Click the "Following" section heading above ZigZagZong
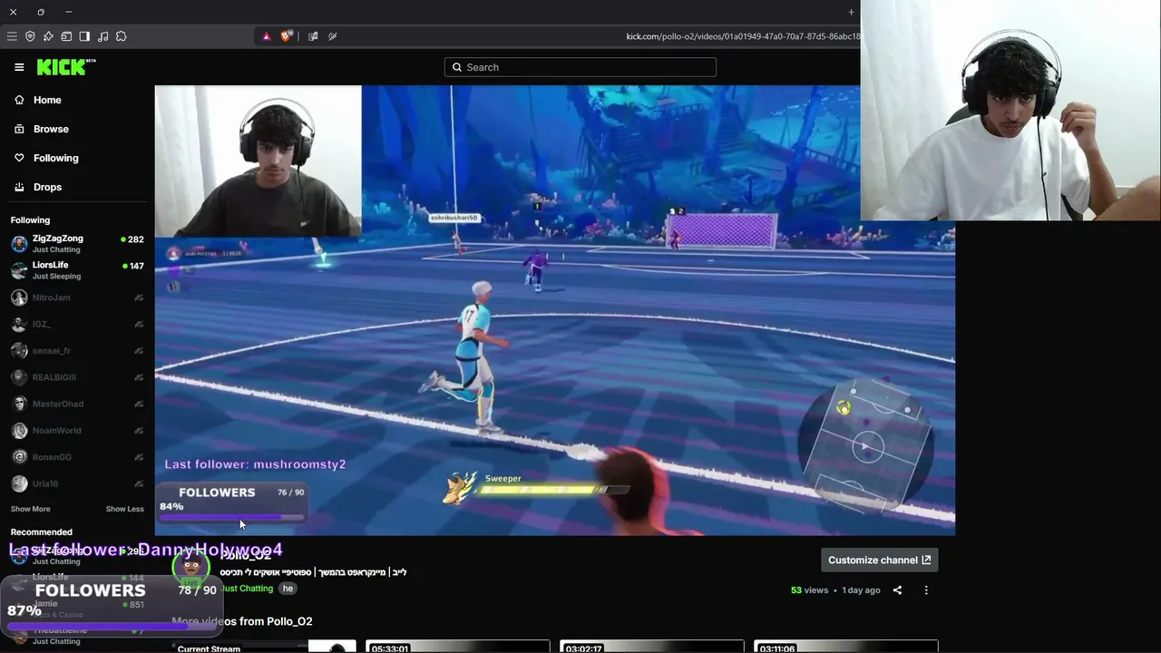 coord(31,220)
